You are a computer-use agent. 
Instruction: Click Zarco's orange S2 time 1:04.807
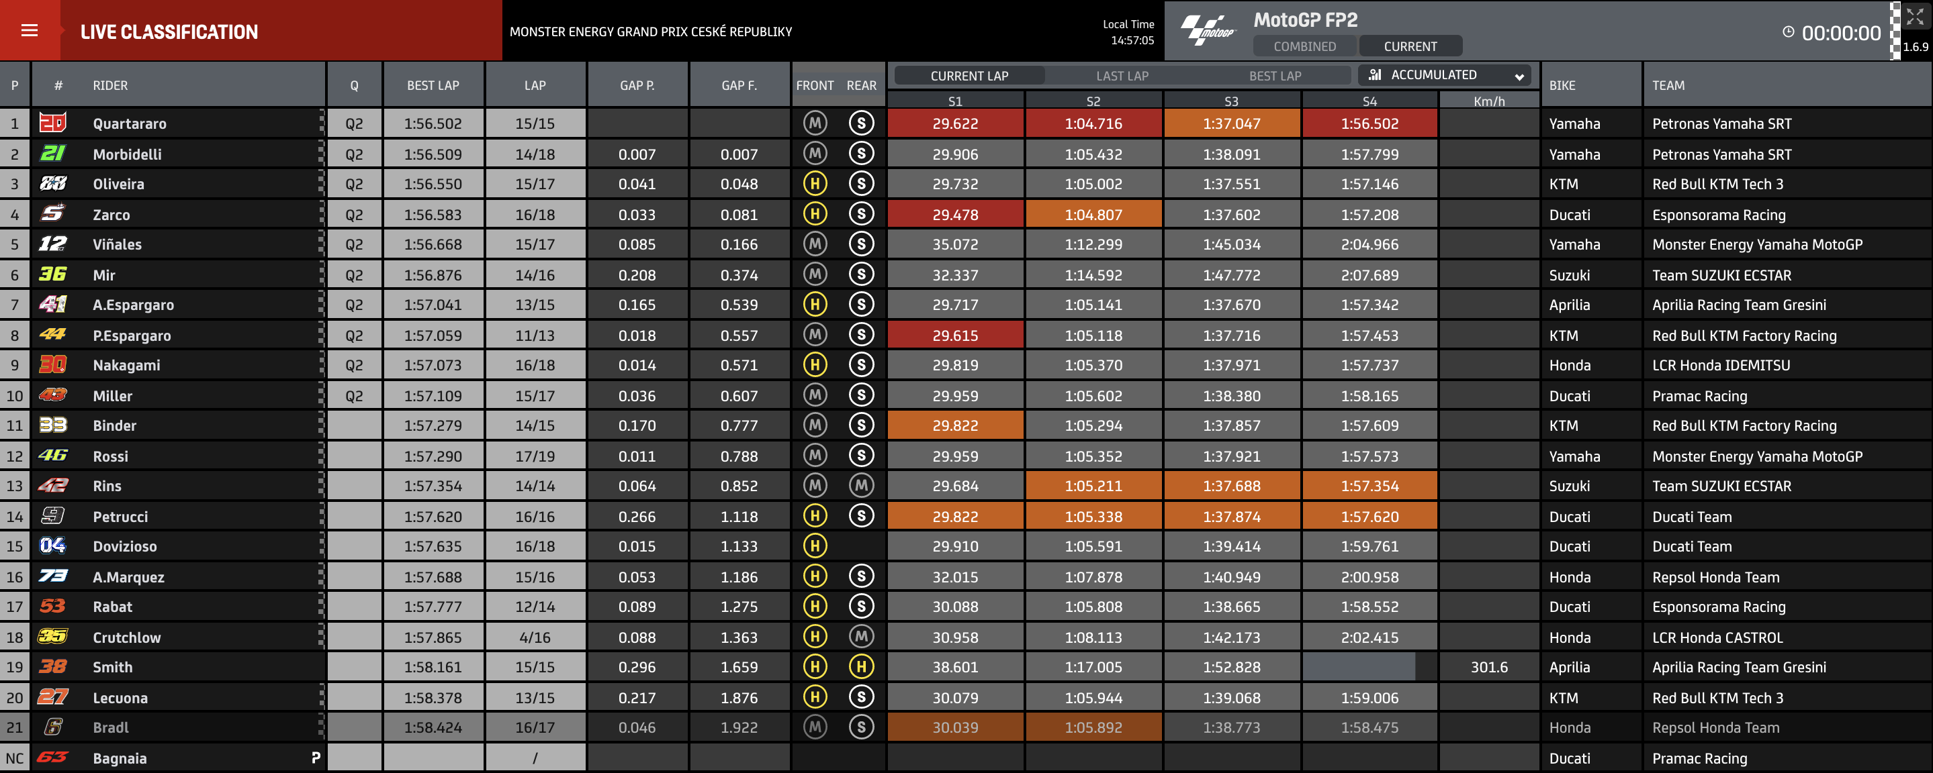pyautogui.click(x=1093, y=215)
